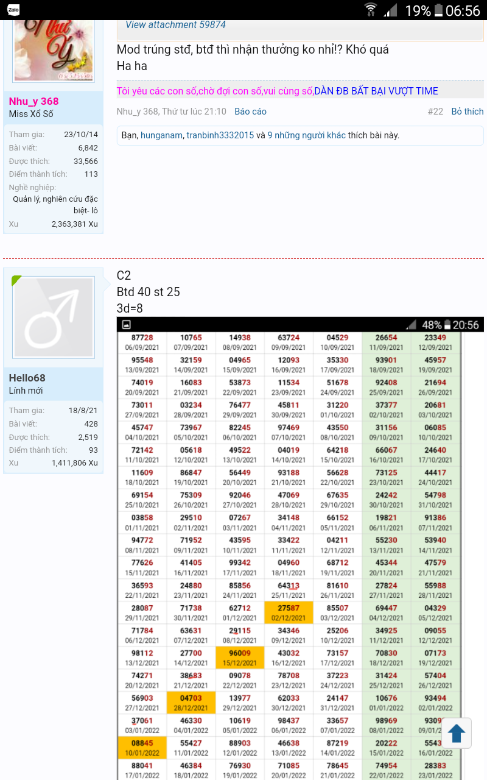Tap the Wi-Fi status icon
The height and width of the screenshot is (780, 487).
[x=370, y=10]
